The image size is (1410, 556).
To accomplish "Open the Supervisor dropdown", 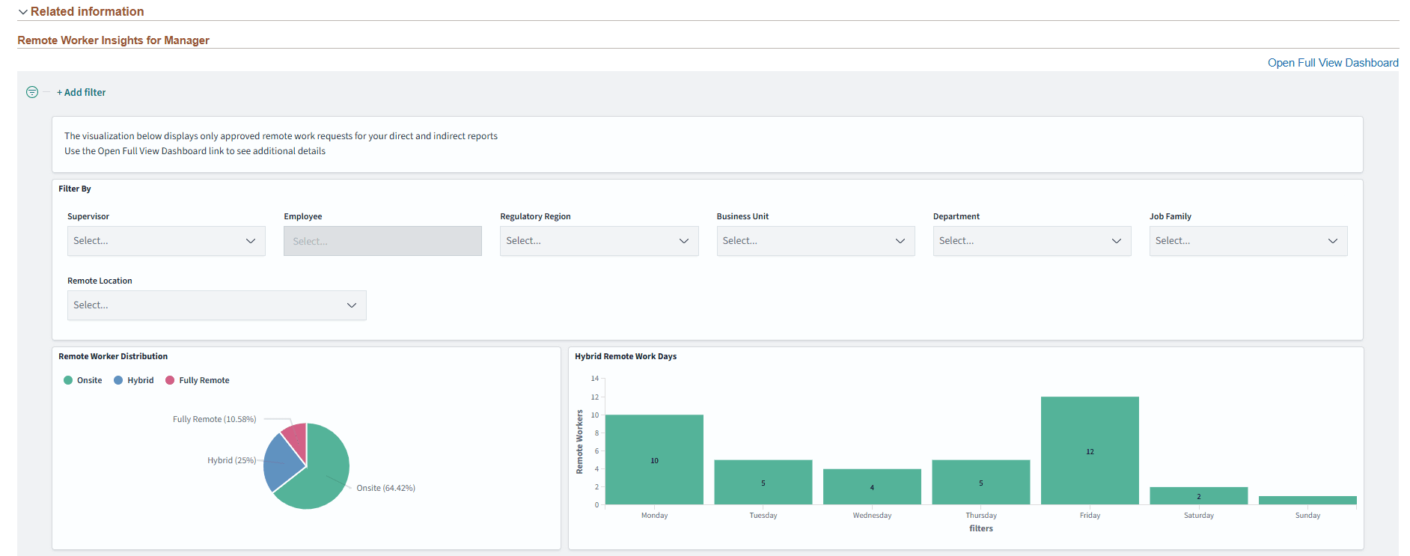I will point(166,241).
